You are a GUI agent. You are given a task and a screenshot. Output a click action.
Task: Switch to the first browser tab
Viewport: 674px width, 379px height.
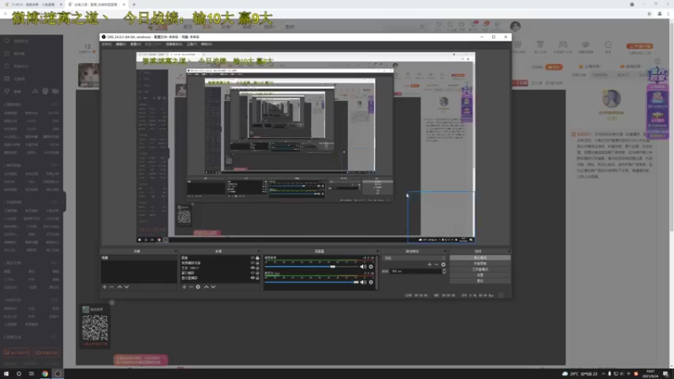point(33,4)
